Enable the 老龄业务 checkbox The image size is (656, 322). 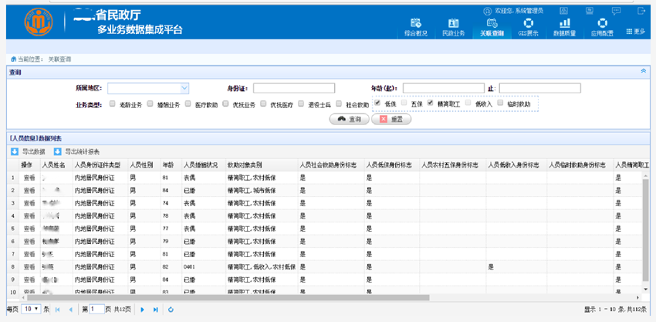click(113, 103)
